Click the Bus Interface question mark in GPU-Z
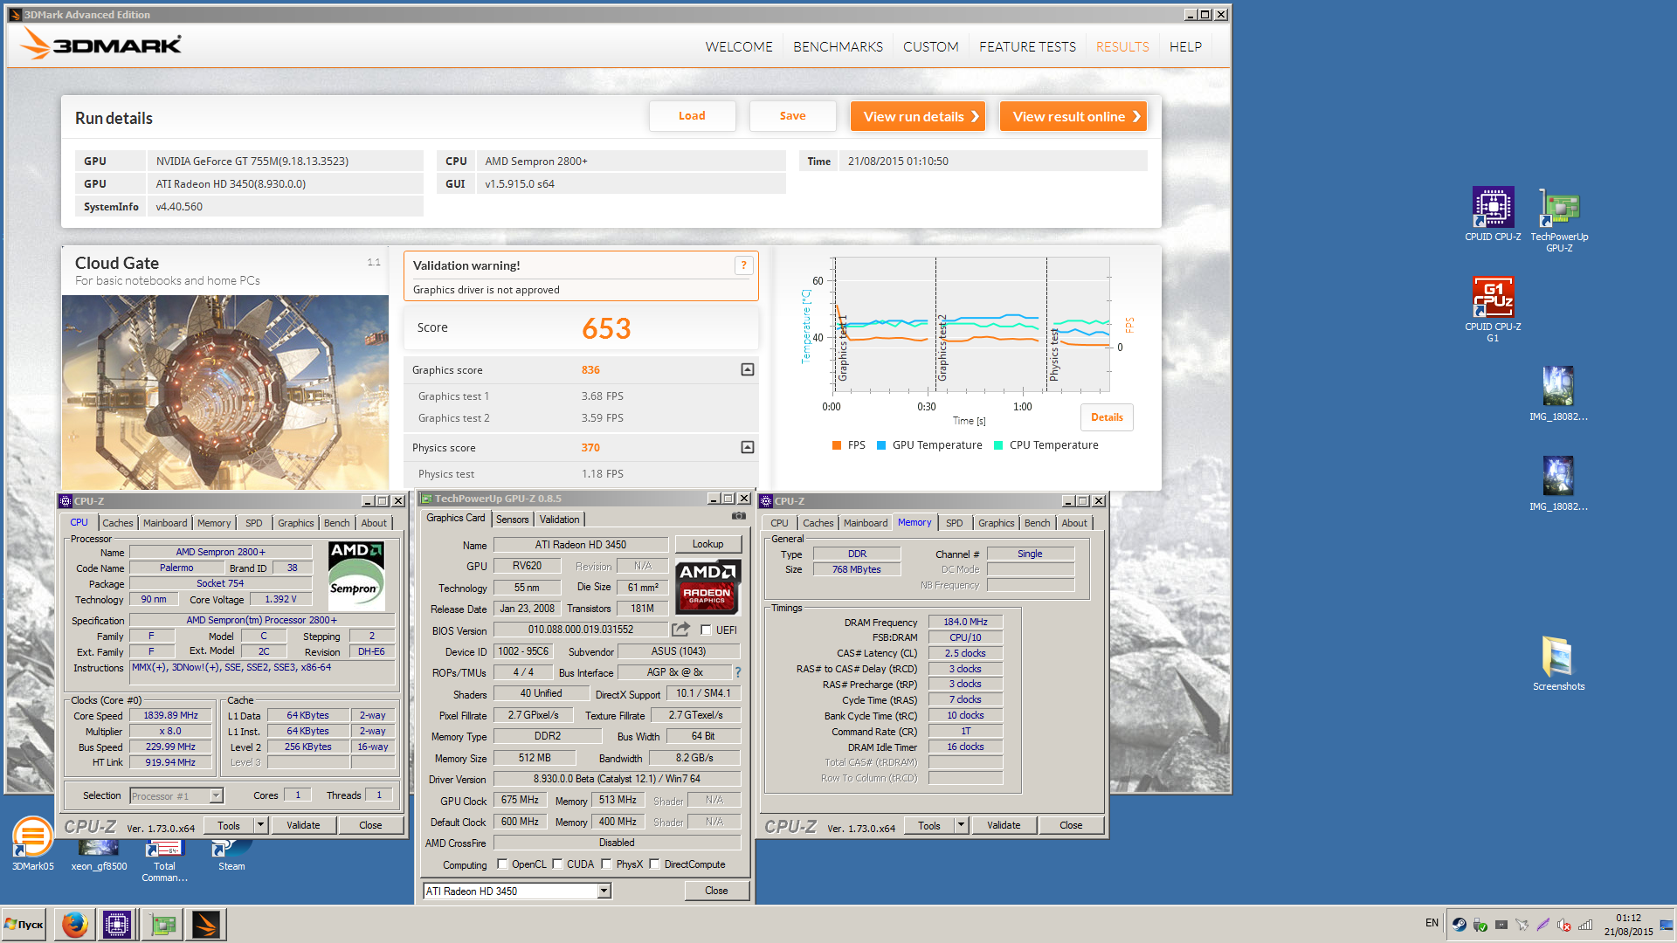Image resolution: width=1677 pixels, height=943 pixels. [x=738, y=672]
